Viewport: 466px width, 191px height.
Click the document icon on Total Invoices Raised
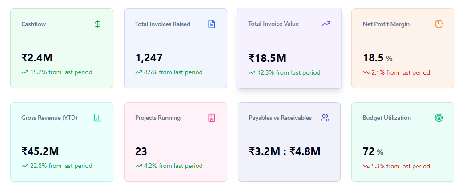click(212, 24)
